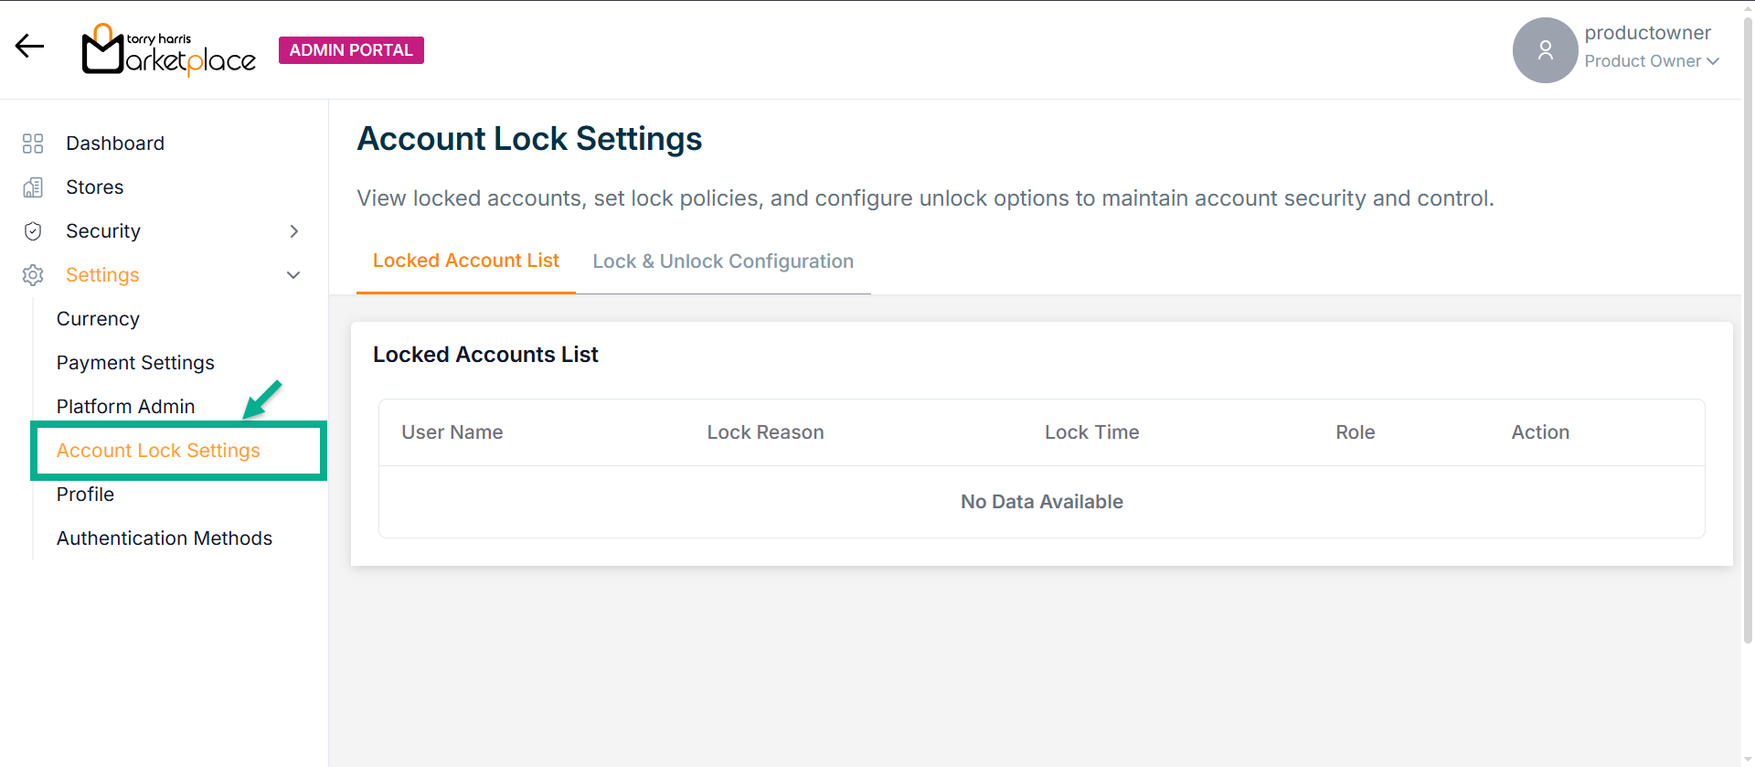The image size is (1755, 767).
Task: Click the back arrow icon
Action: (x=29, y=47)
